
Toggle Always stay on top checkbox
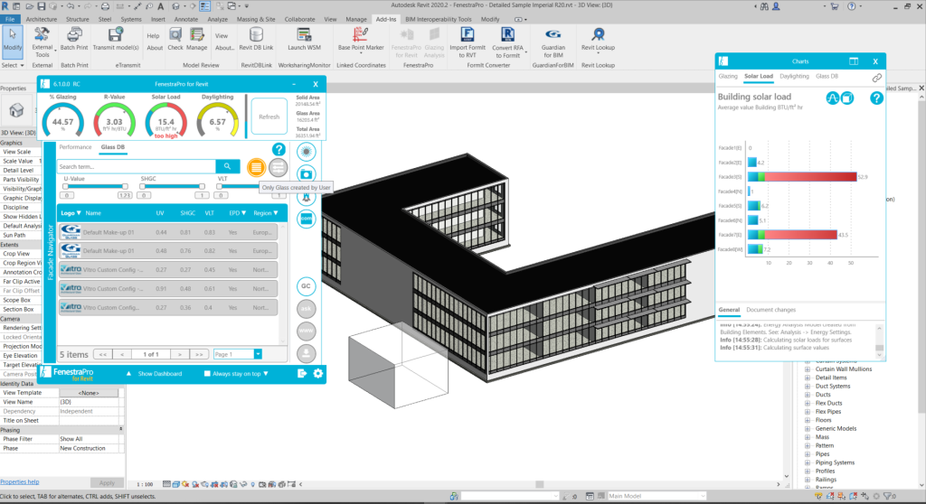pyautogui.click(x=207, y=374)
